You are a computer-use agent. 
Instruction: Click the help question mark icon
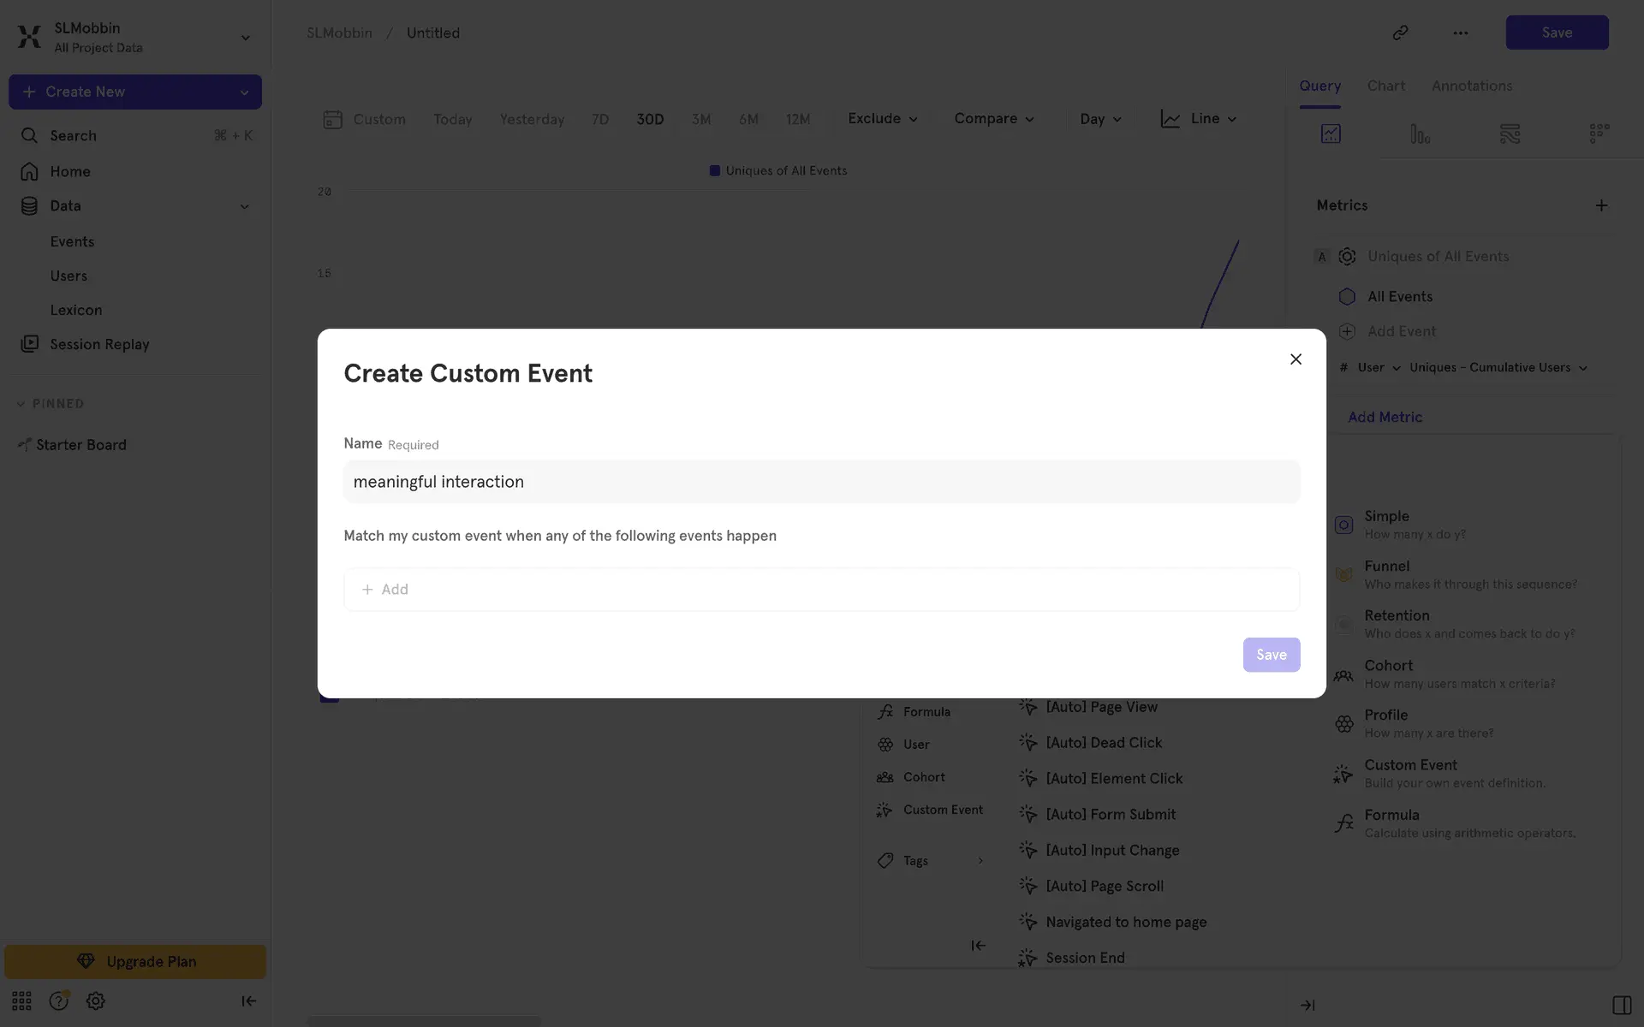click(x=58, y=1000)
